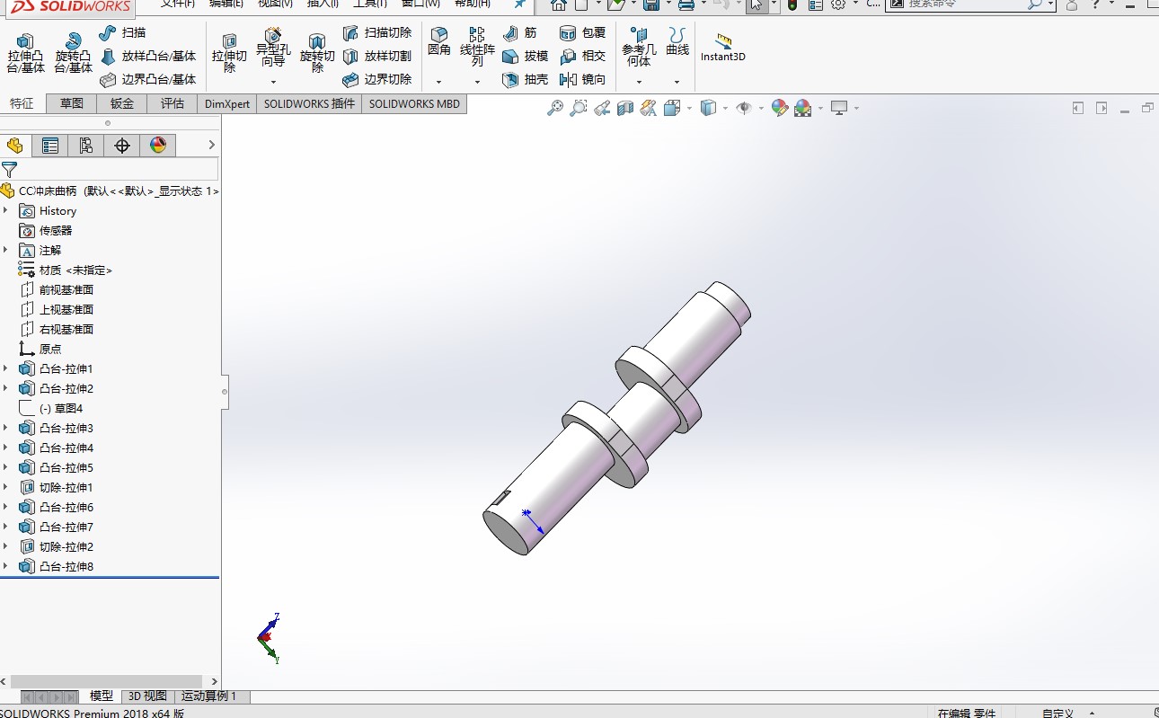Select the Intersect (相交) tool
1159x718 pixels.
(x=583, y=56)
